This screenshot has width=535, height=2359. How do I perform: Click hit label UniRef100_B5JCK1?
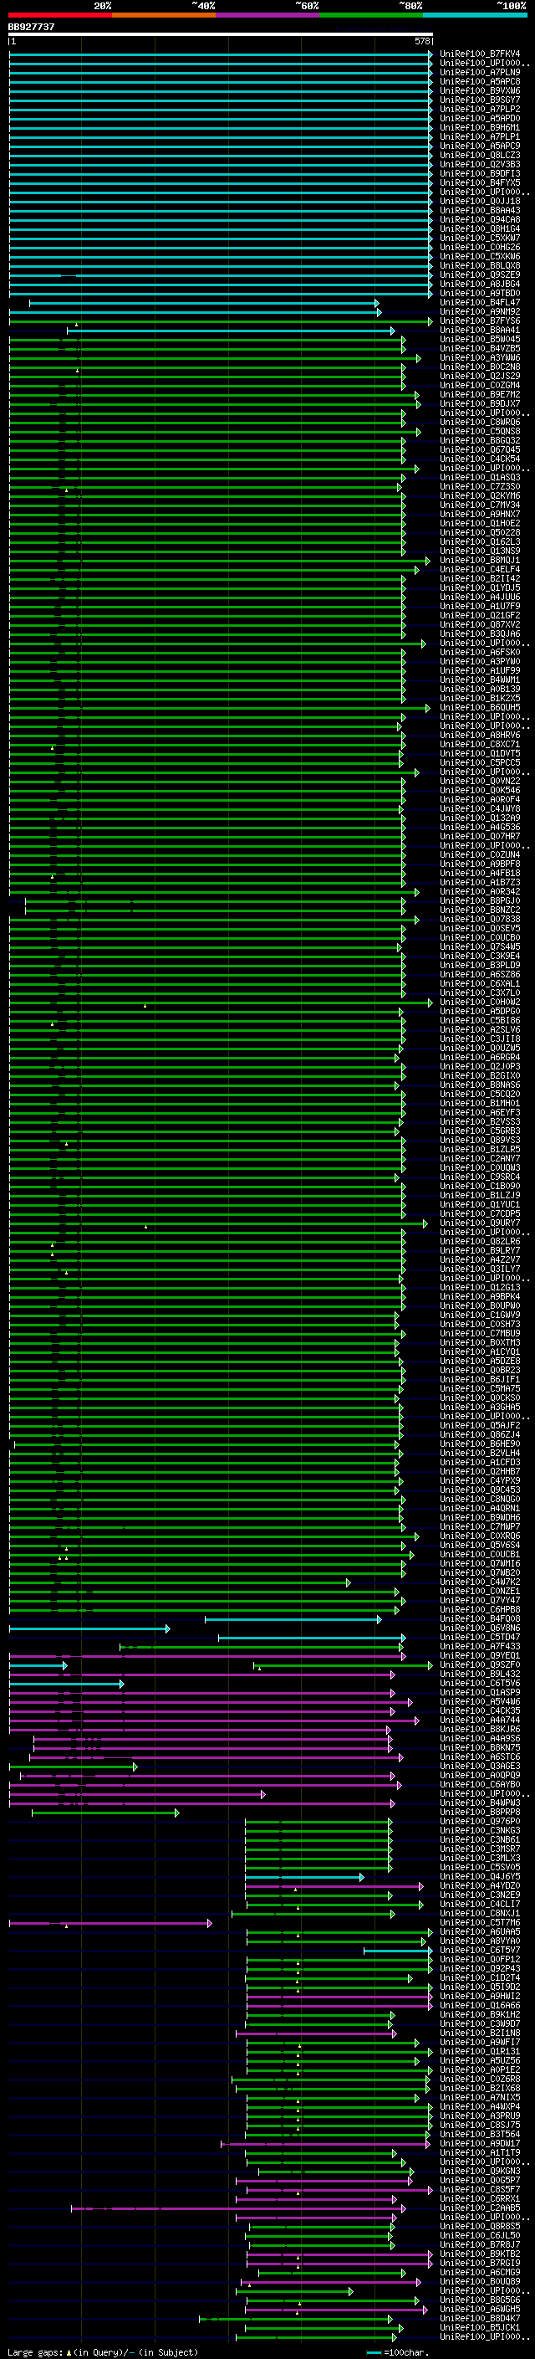point(480,2327)
